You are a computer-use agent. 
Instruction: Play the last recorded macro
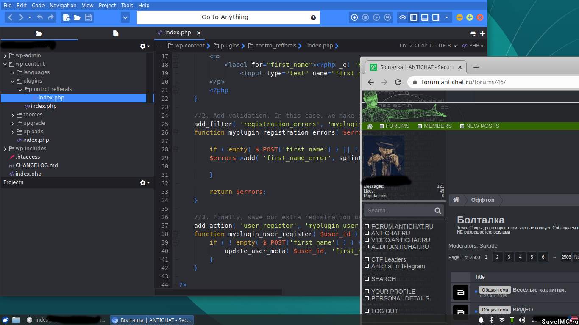click(x=376, y=17)
